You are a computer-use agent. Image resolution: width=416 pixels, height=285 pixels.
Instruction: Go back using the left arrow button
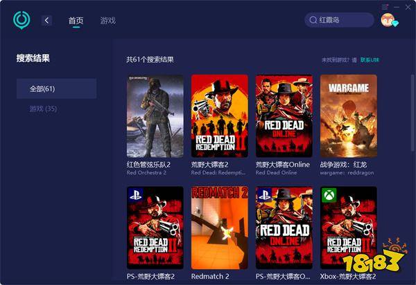(46, 21)
